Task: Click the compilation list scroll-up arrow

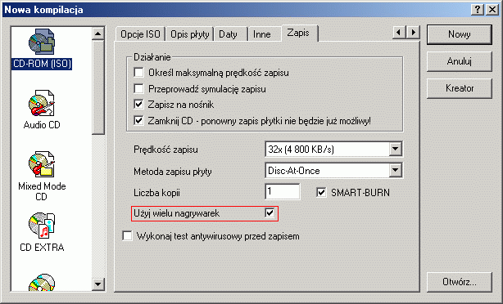Action: [x=97, y=34]
